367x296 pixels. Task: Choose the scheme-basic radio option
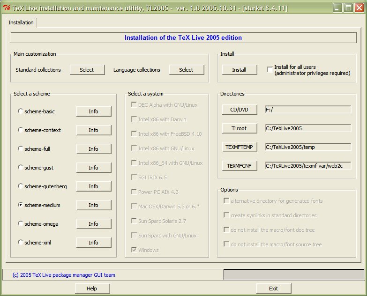tap(20, 111)
